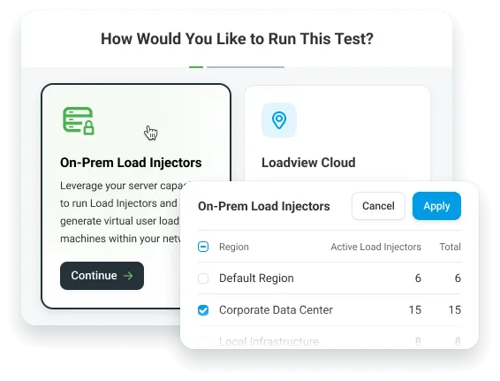This screenshot has width=500, height=381.
Task: Select the On-Prem Load Injectors card heading
Action: coord(131,163)
